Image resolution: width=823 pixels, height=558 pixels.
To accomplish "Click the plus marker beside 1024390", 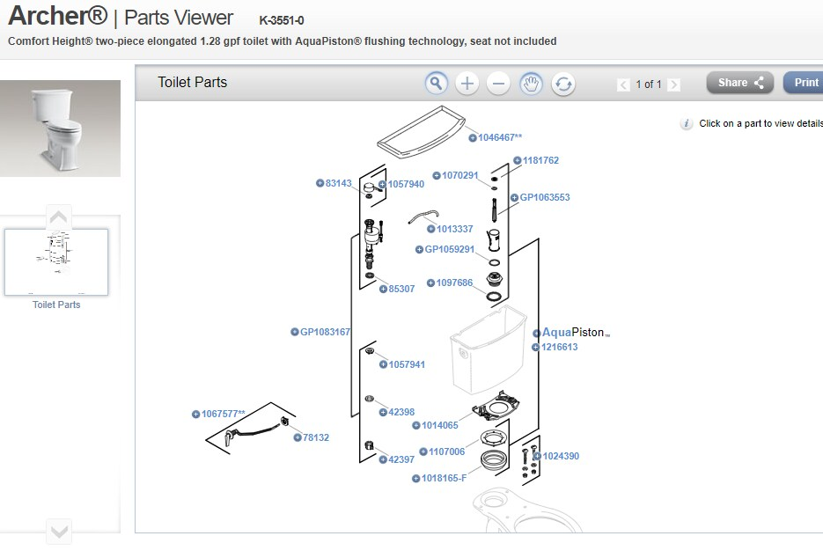I will coord(537,456).
